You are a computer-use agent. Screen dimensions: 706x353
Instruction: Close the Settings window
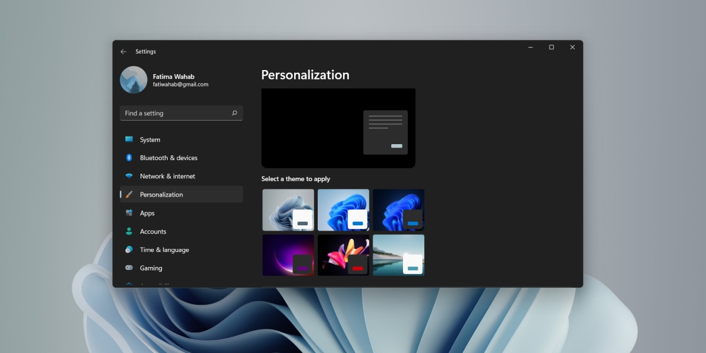[572, 47]
